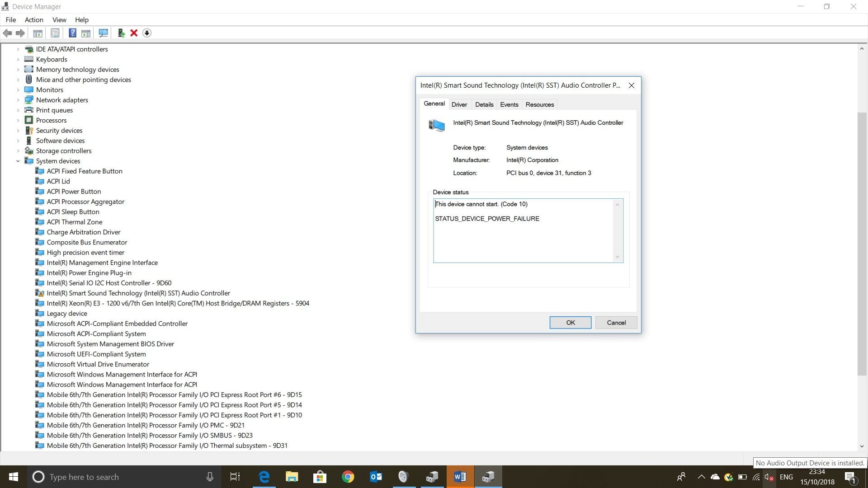The image size is (868, 488).
Task: Select Intel(R) Smart Sound Technology Audio Controller
Action: [138, 293]
